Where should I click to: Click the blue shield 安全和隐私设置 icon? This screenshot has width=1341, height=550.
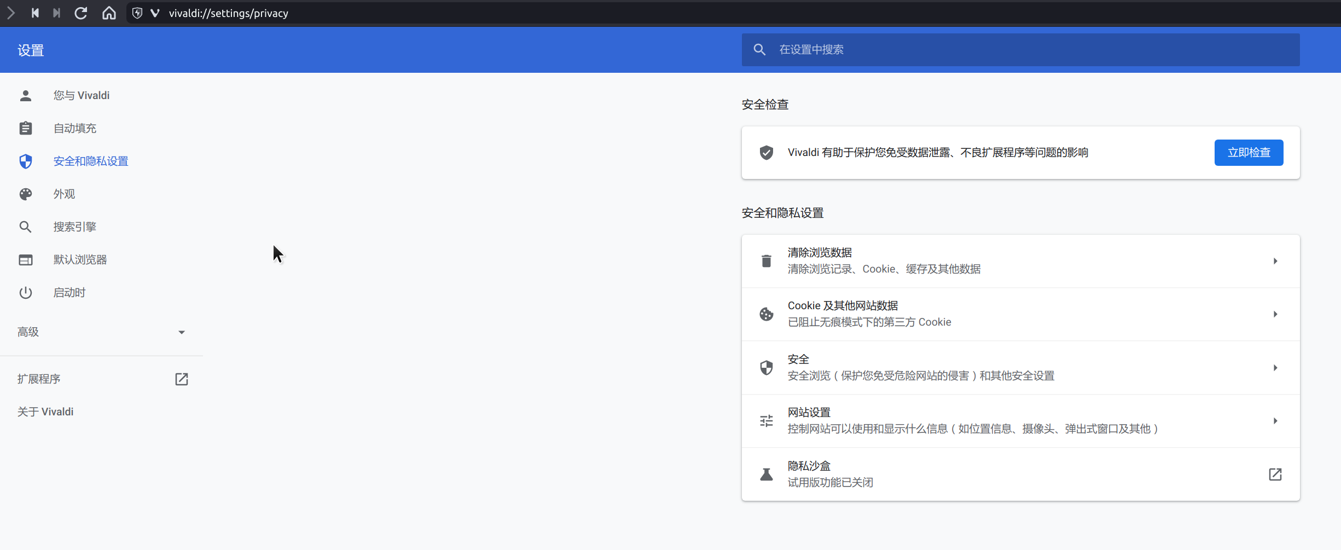point(26,161)
